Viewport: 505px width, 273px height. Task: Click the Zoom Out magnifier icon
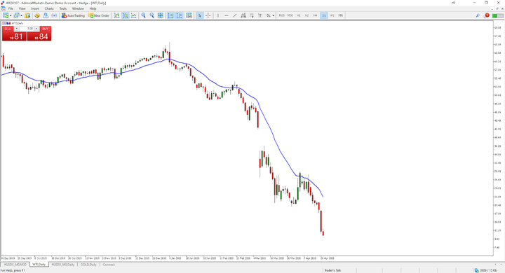pos(152,15)
